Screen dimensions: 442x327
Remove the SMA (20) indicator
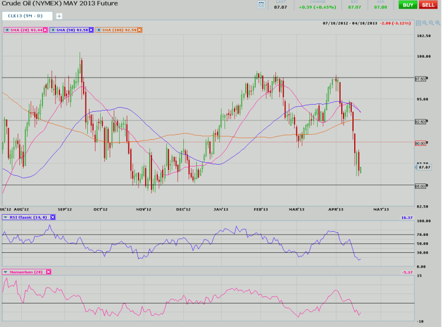(x=45, y=29)
